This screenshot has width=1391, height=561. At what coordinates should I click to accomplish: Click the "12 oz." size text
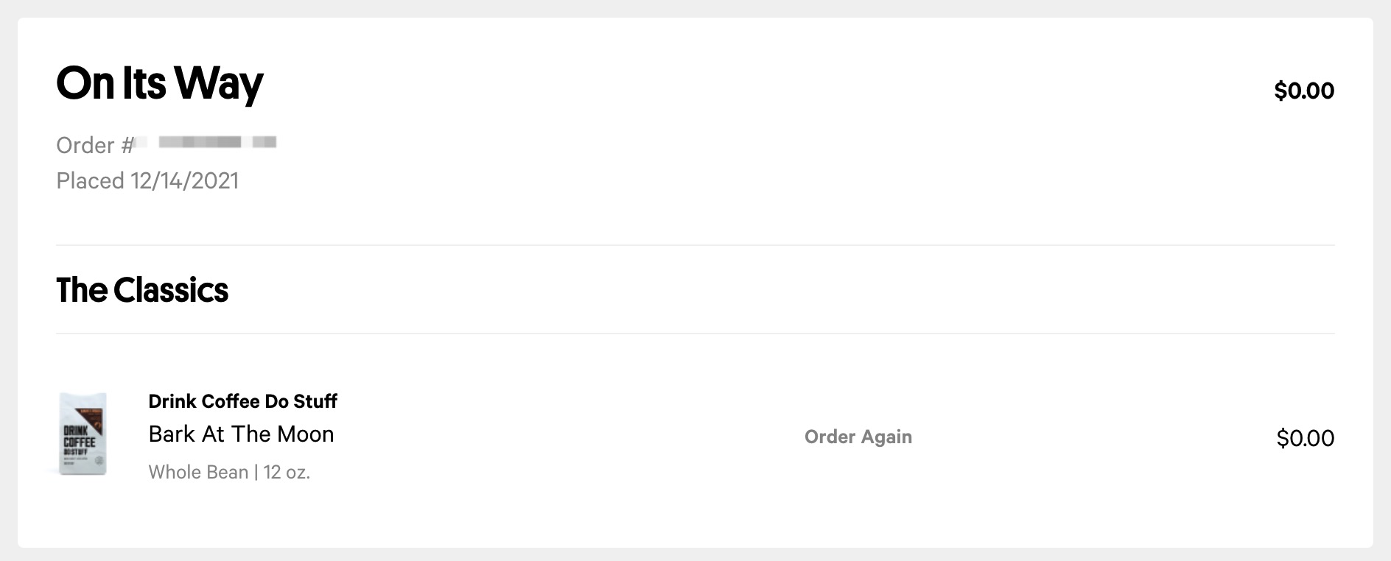(287, 472)
